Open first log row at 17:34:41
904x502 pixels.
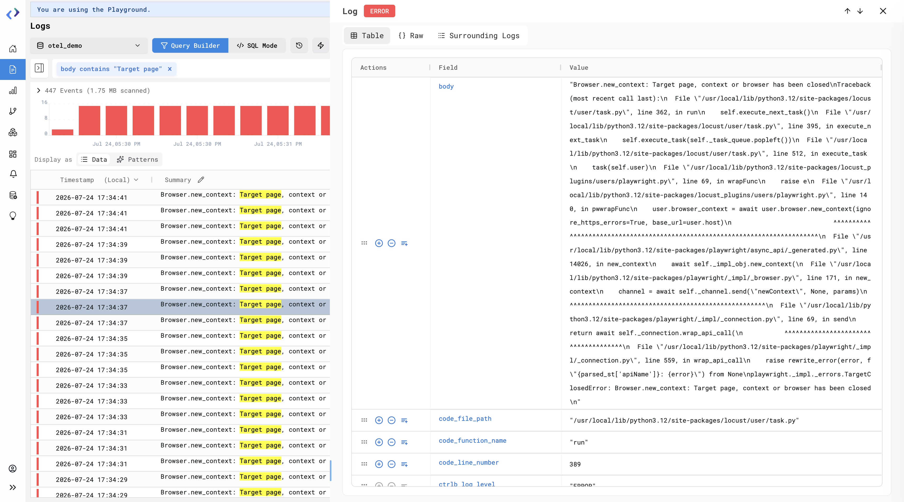180,197
